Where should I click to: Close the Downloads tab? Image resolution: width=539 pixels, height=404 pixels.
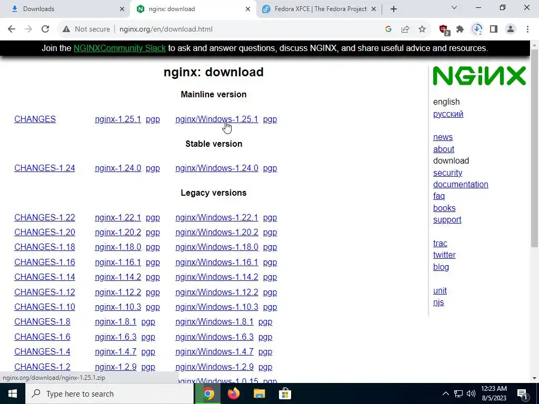point(122,9)
